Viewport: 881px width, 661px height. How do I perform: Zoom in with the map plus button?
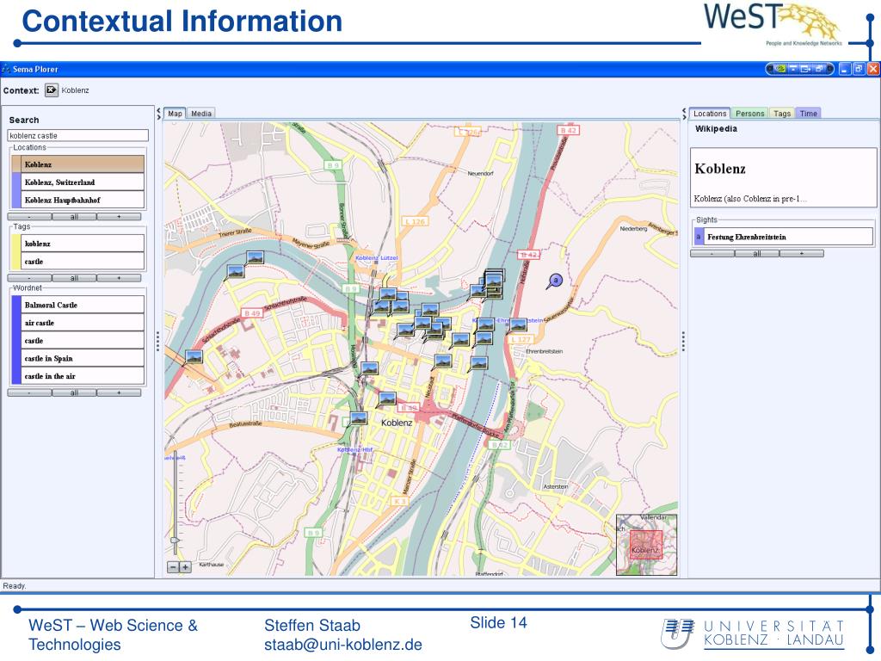click(x=186, y=567)
